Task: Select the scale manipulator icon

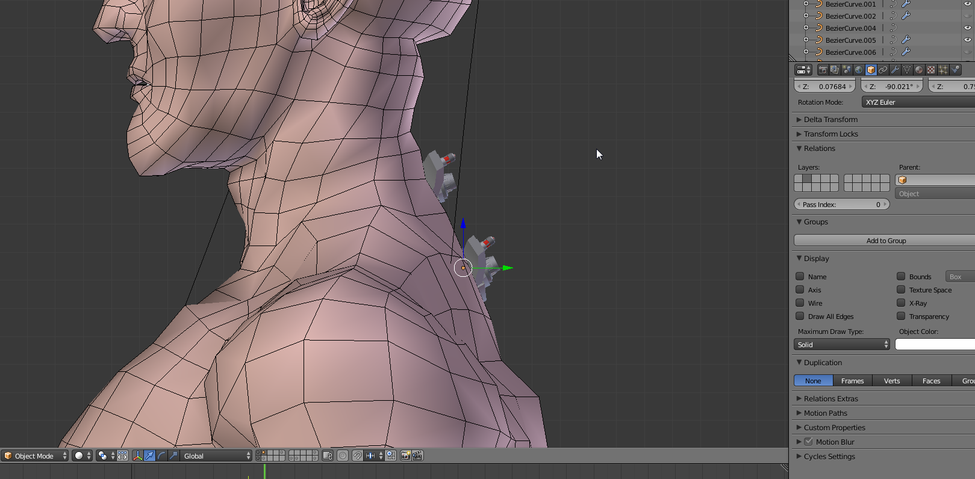Action: (173, 456)
